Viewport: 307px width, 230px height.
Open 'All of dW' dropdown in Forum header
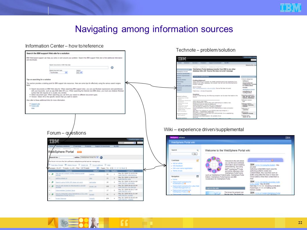[x=127, y=143]
